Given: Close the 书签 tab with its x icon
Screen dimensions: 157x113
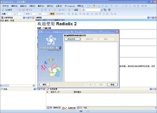Looking at the screenshot, I should [x=78, y=108].
